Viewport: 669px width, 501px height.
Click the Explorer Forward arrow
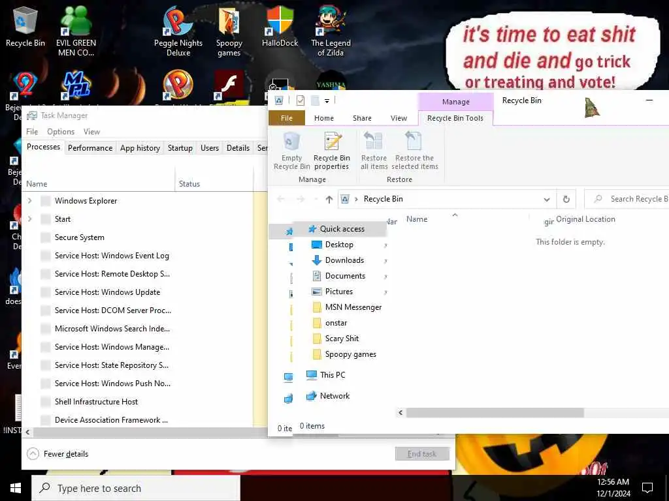[x=301, y=199]
